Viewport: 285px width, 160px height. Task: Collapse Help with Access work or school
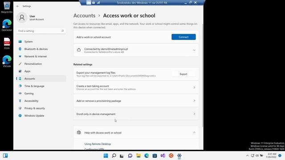[x=194, y=132]
